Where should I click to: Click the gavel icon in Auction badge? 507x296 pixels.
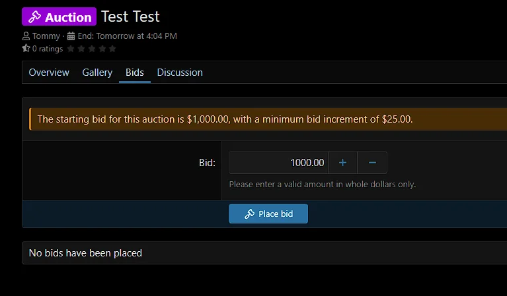click(x=34, y=16)
